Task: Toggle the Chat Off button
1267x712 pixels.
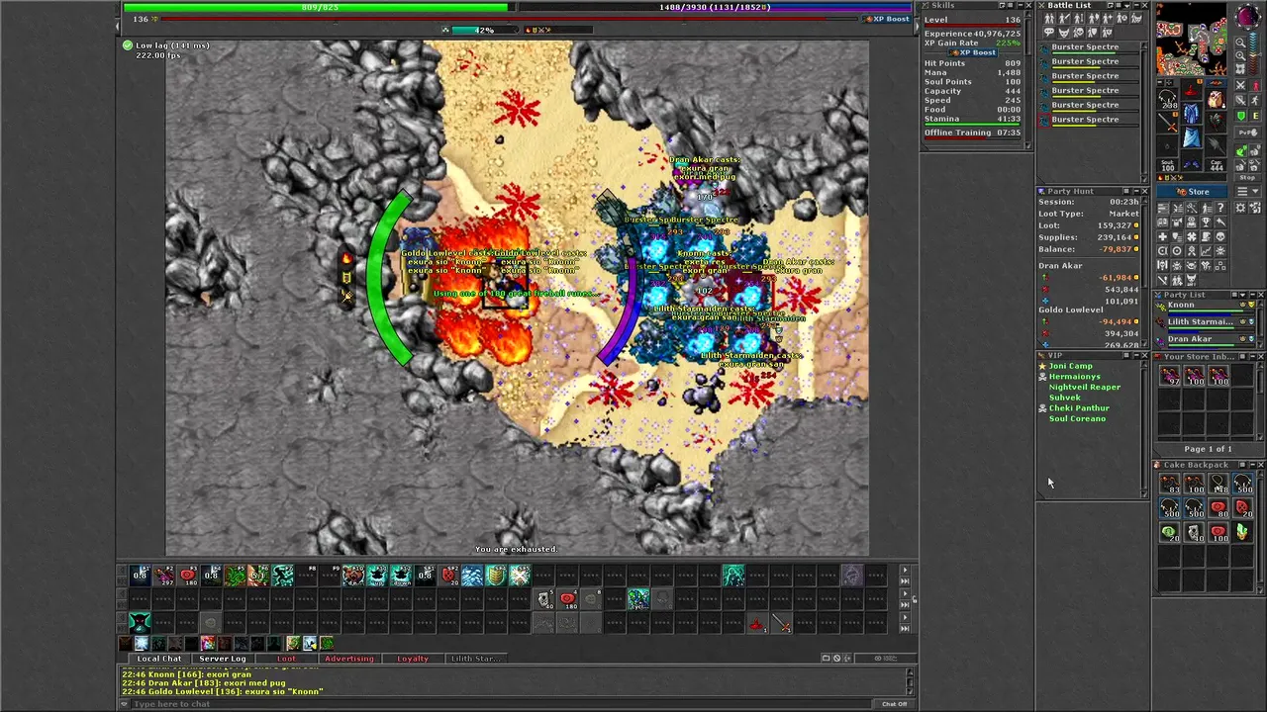Action: point(894,704)
